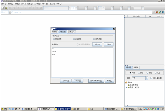Expand the 预定义单元格 tree node
This screenshot has width=165, height=111.
click(126, 87)
